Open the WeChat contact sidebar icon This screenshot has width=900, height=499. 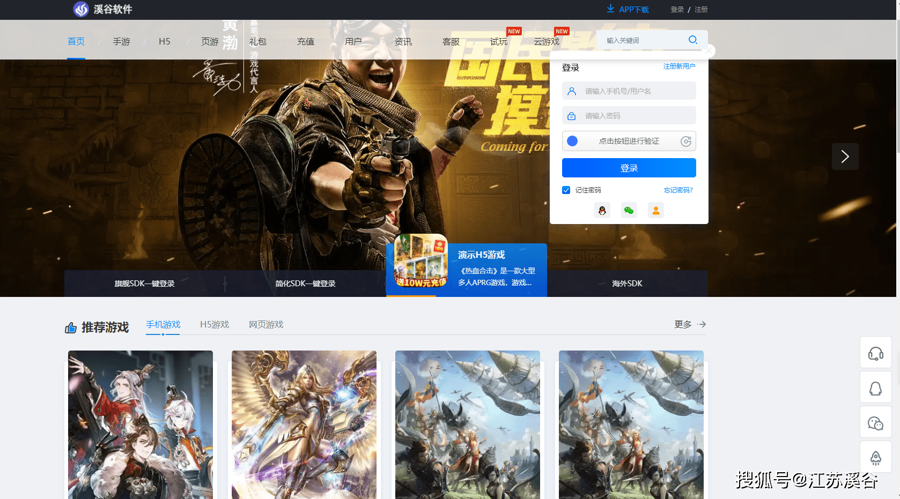pos(875,423)
